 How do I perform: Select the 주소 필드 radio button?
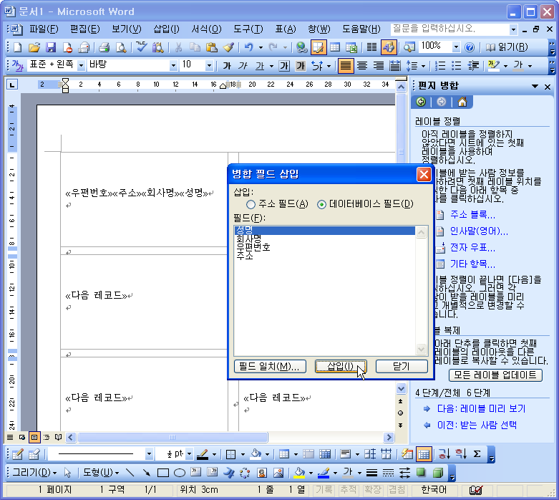251,204
